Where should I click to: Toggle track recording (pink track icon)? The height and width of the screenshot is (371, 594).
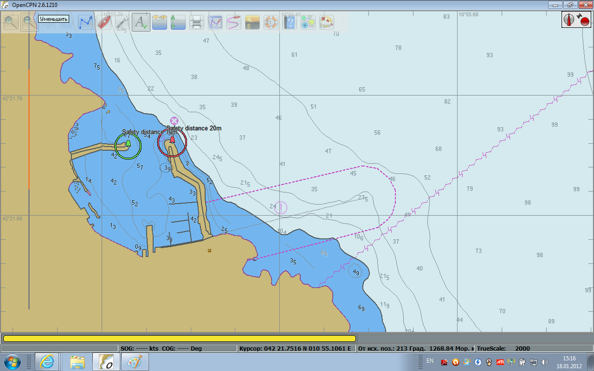[233, 22]
